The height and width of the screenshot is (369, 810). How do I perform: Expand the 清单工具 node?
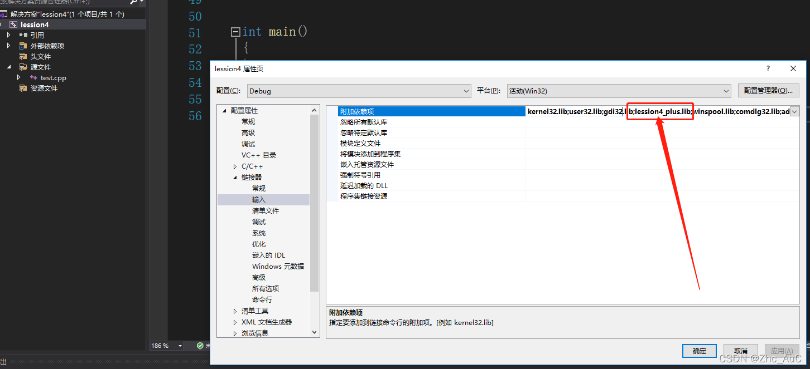pyautogui.click(x=235, y=311)
